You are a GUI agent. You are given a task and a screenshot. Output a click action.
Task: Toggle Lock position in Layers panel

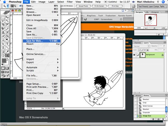coord(145,50)
